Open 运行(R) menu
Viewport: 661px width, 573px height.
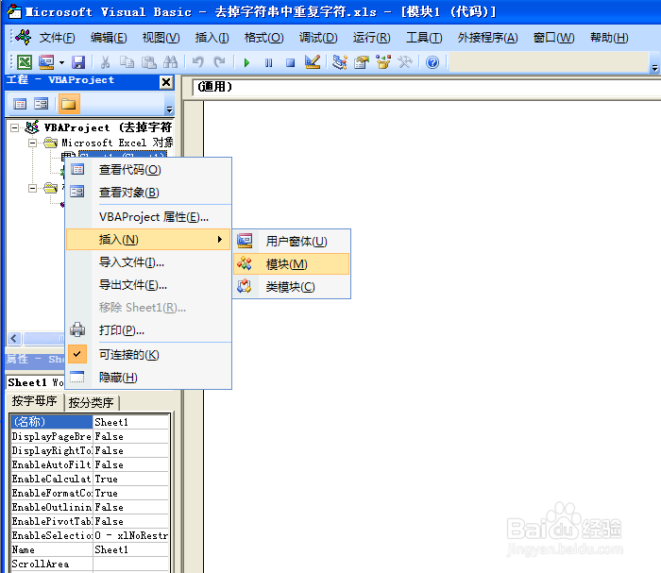click(371, 38)
